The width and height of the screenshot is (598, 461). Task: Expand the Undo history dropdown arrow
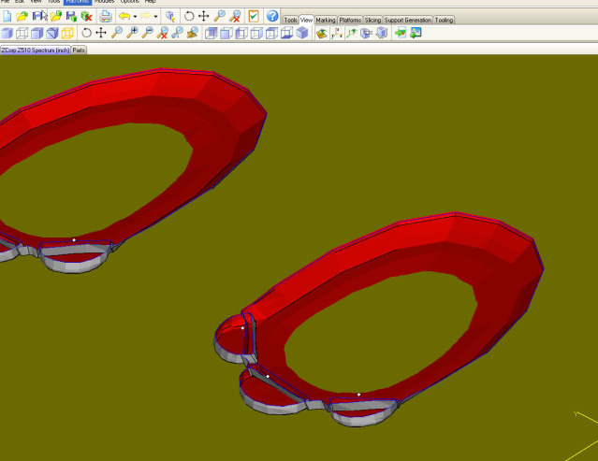[x=136, y=17]
